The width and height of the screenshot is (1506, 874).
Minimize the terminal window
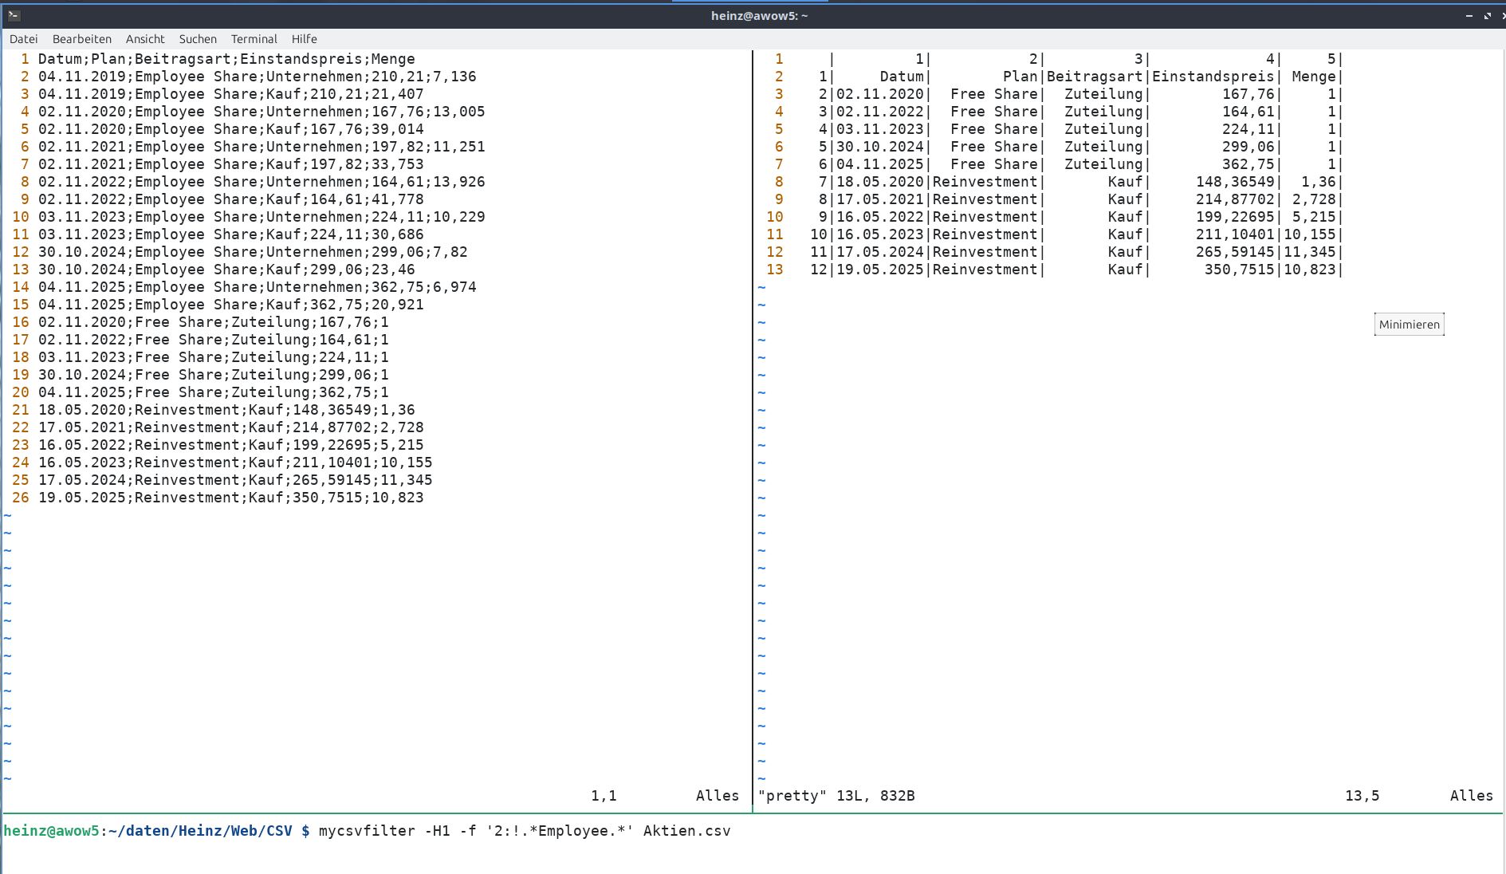(x=1469, y=16)
